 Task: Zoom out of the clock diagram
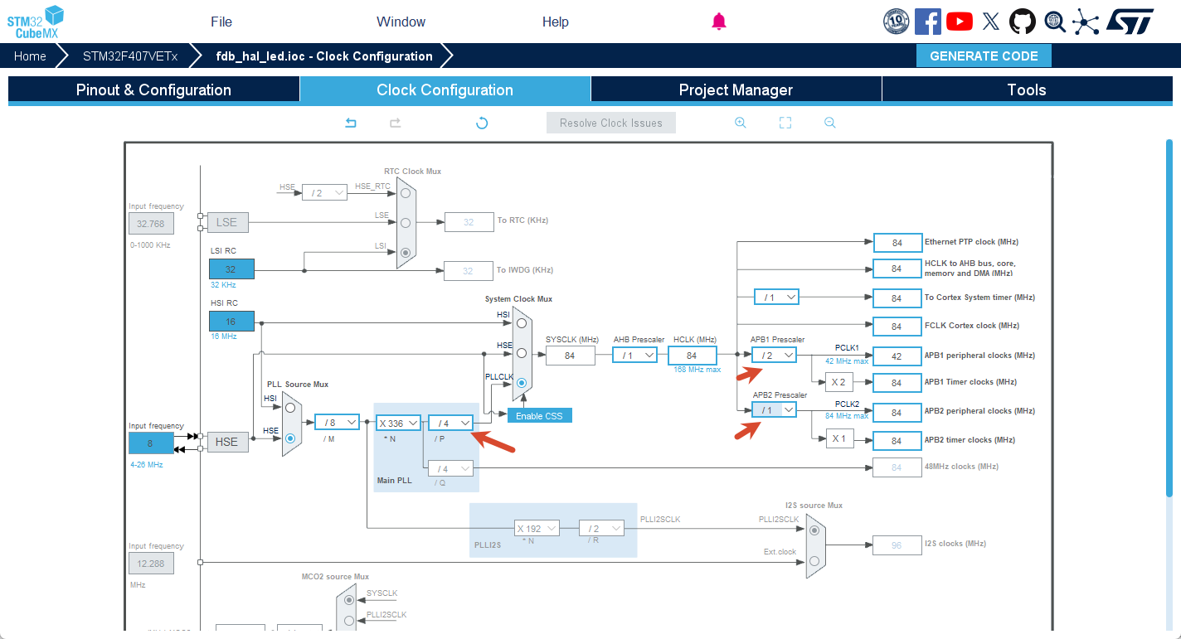[830, 123]
